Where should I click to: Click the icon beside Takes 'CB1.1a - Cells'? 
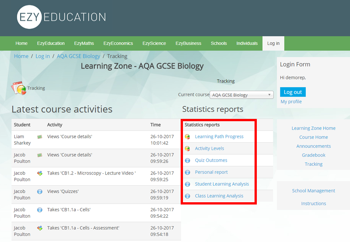[x=40, y=210]
